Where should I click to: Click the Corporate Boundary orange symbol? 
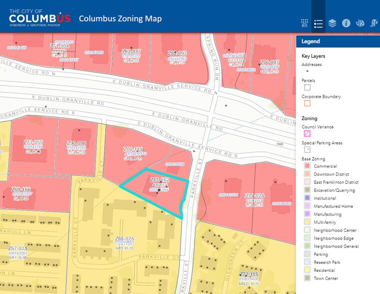(x=307, y=103)
